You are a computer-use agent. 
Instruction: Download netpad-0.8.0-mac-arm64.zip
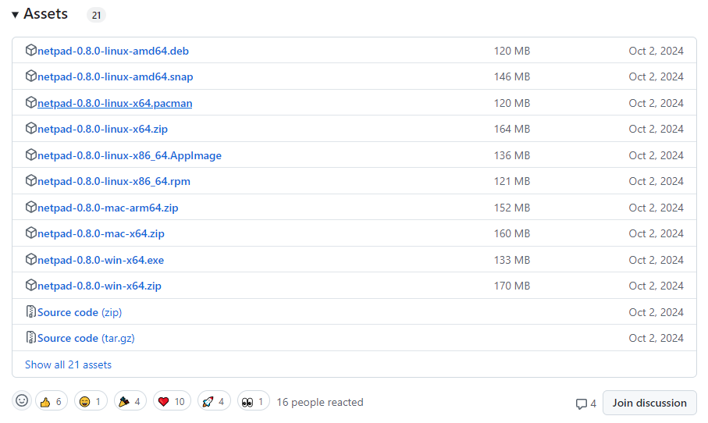coord(108,208)
